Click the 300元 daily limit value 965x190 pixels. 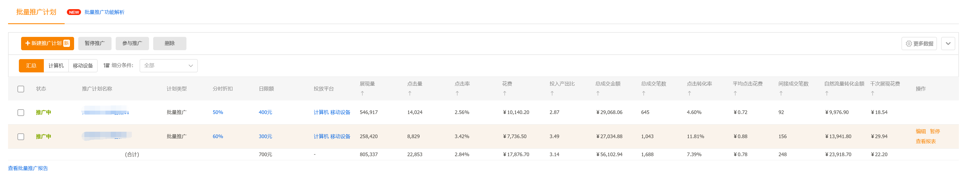265,136
